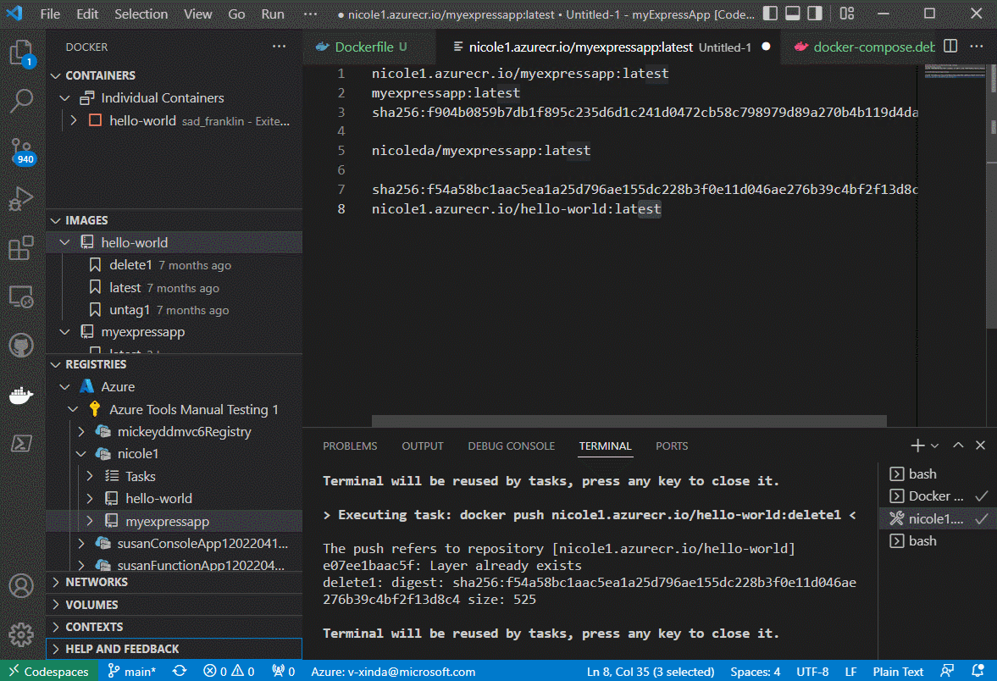Select the Tasks node under nicole1
The height and width of the screenshot is (681, 997).
pyautogui.click(x=174, y=476)
